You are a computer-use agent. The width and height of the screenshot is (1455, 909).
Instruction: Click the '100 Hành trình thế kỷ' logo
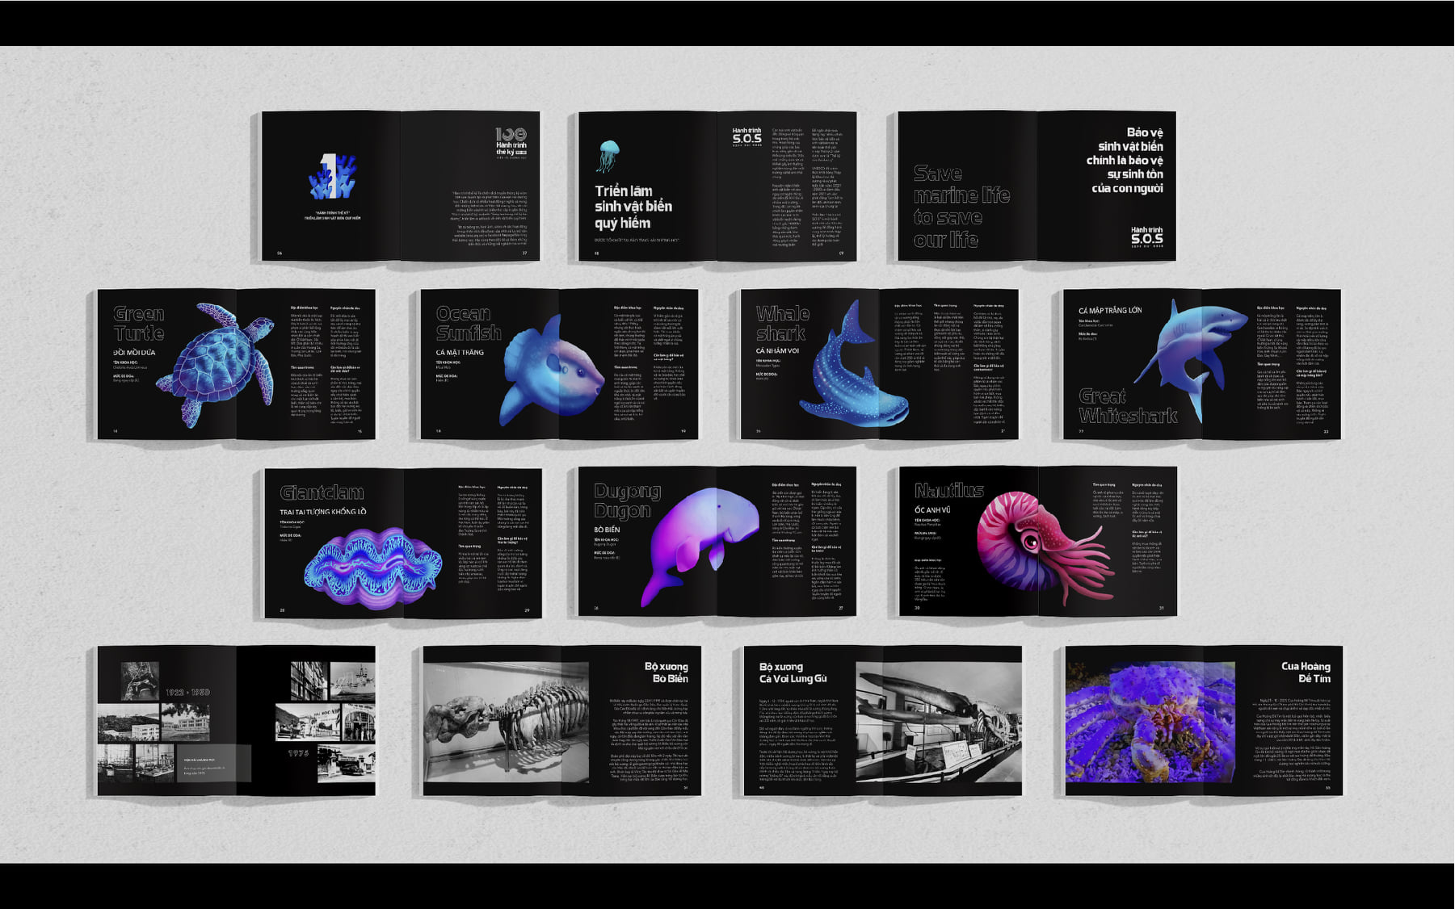click(511, 142)
